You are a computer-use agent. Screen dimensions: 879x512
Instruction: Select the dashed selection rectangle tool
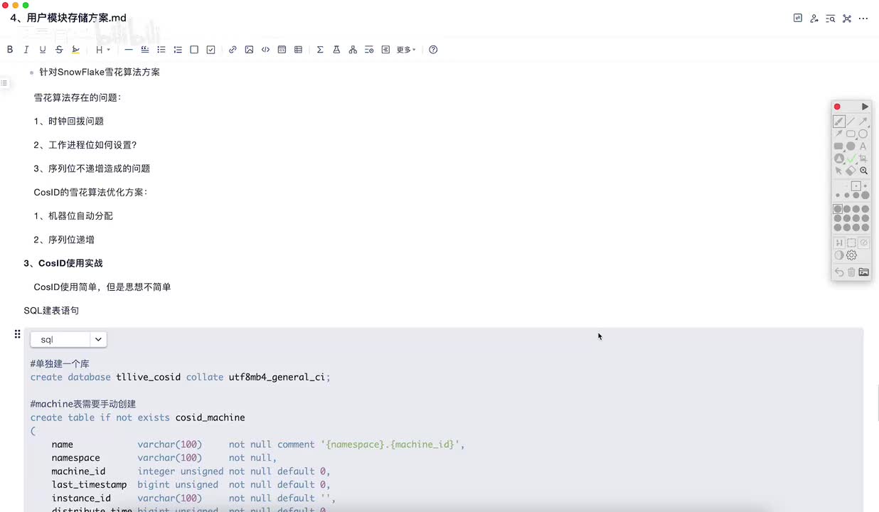(x=851, y=242)
